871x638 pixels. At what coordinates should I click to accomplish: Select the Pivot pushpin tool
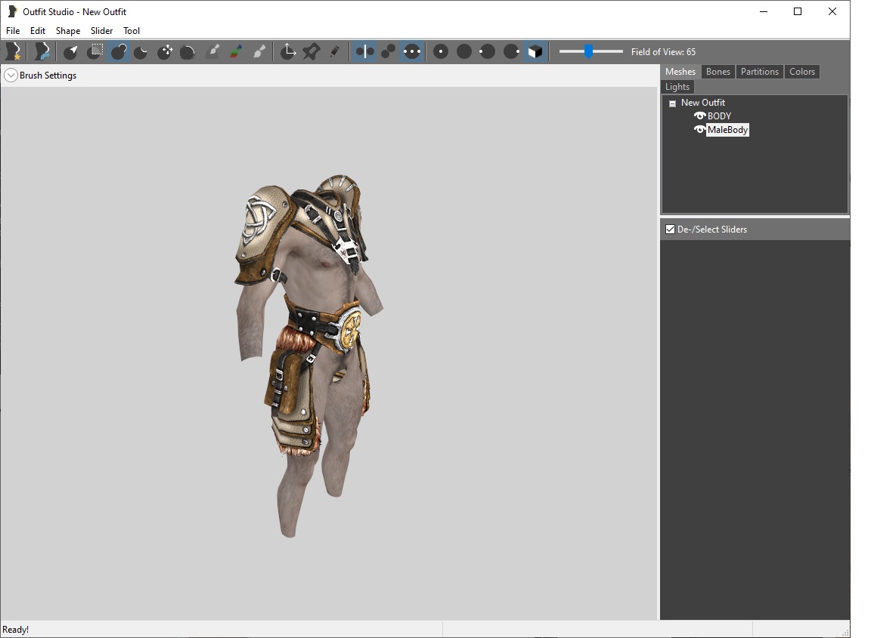311,51
